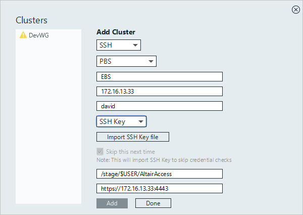Click the EBS cluster name field
This screenshot has width=303, height=215.
(x=159, y=76)
